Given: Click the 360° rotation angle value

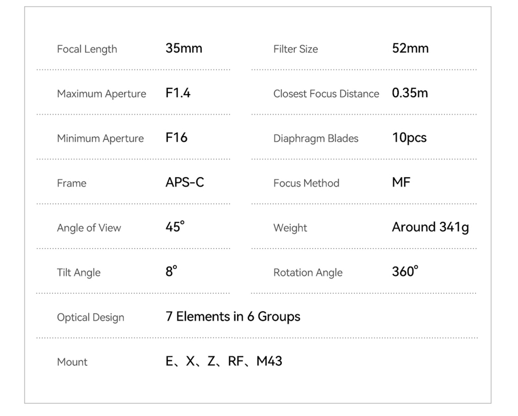Looking at the screenshot, I should (405, 272).
